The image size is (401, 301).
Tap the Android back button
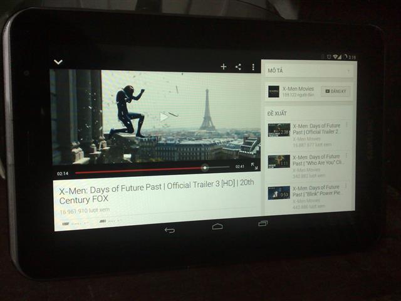170,230
